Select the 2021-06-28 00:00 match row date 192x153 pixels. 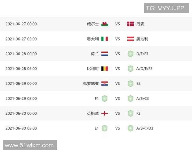pyautogui.click(x=21, y=54)
